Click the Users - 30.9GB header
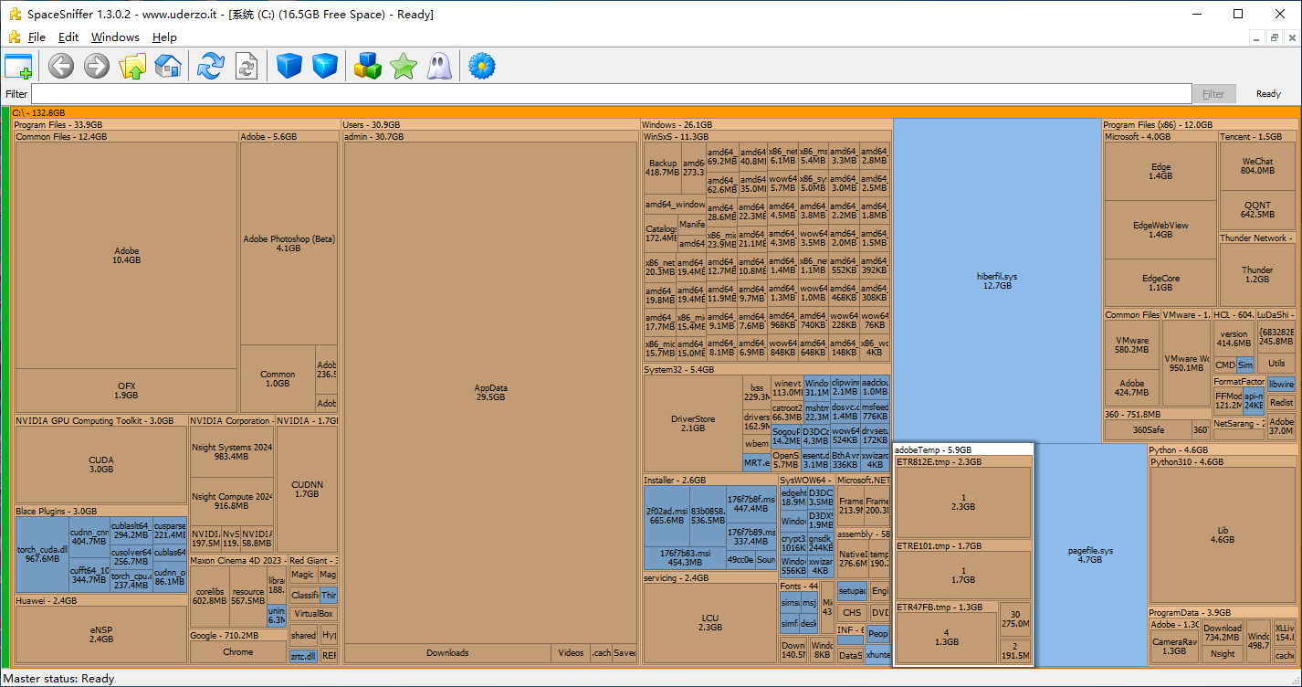This screenshot has height=687, width=1302. tap(489, 124)
